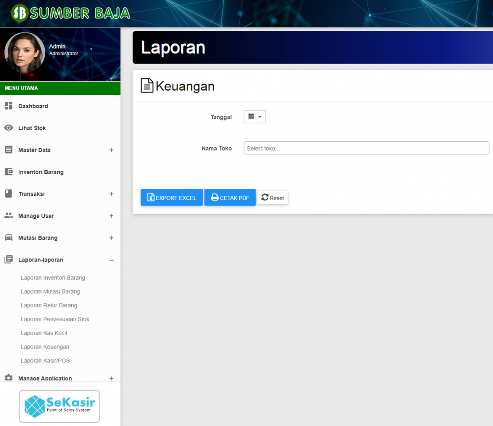This screenshot has width=493, height=426.
Task: Open the Manage User menu label
Action: 36,216
